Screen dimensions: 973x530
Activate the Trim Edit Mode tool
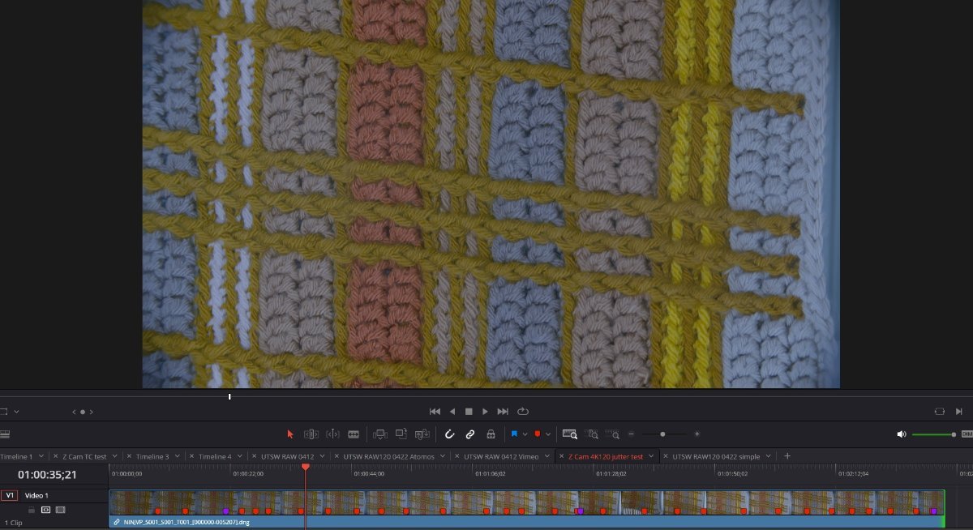[x=311, y=434]
